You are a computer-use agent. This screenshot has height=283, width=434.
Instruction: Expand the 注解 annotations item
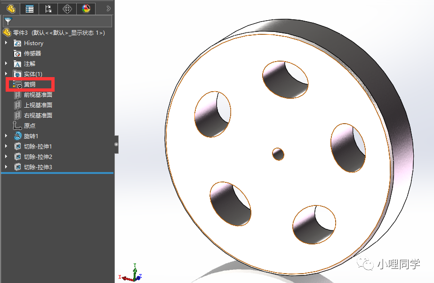tap(6, 63)
